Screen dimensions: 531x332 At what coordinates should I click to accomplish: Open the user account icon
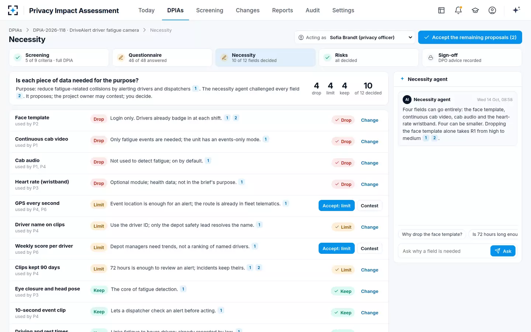pyautogui.click(x=492, y=10)
